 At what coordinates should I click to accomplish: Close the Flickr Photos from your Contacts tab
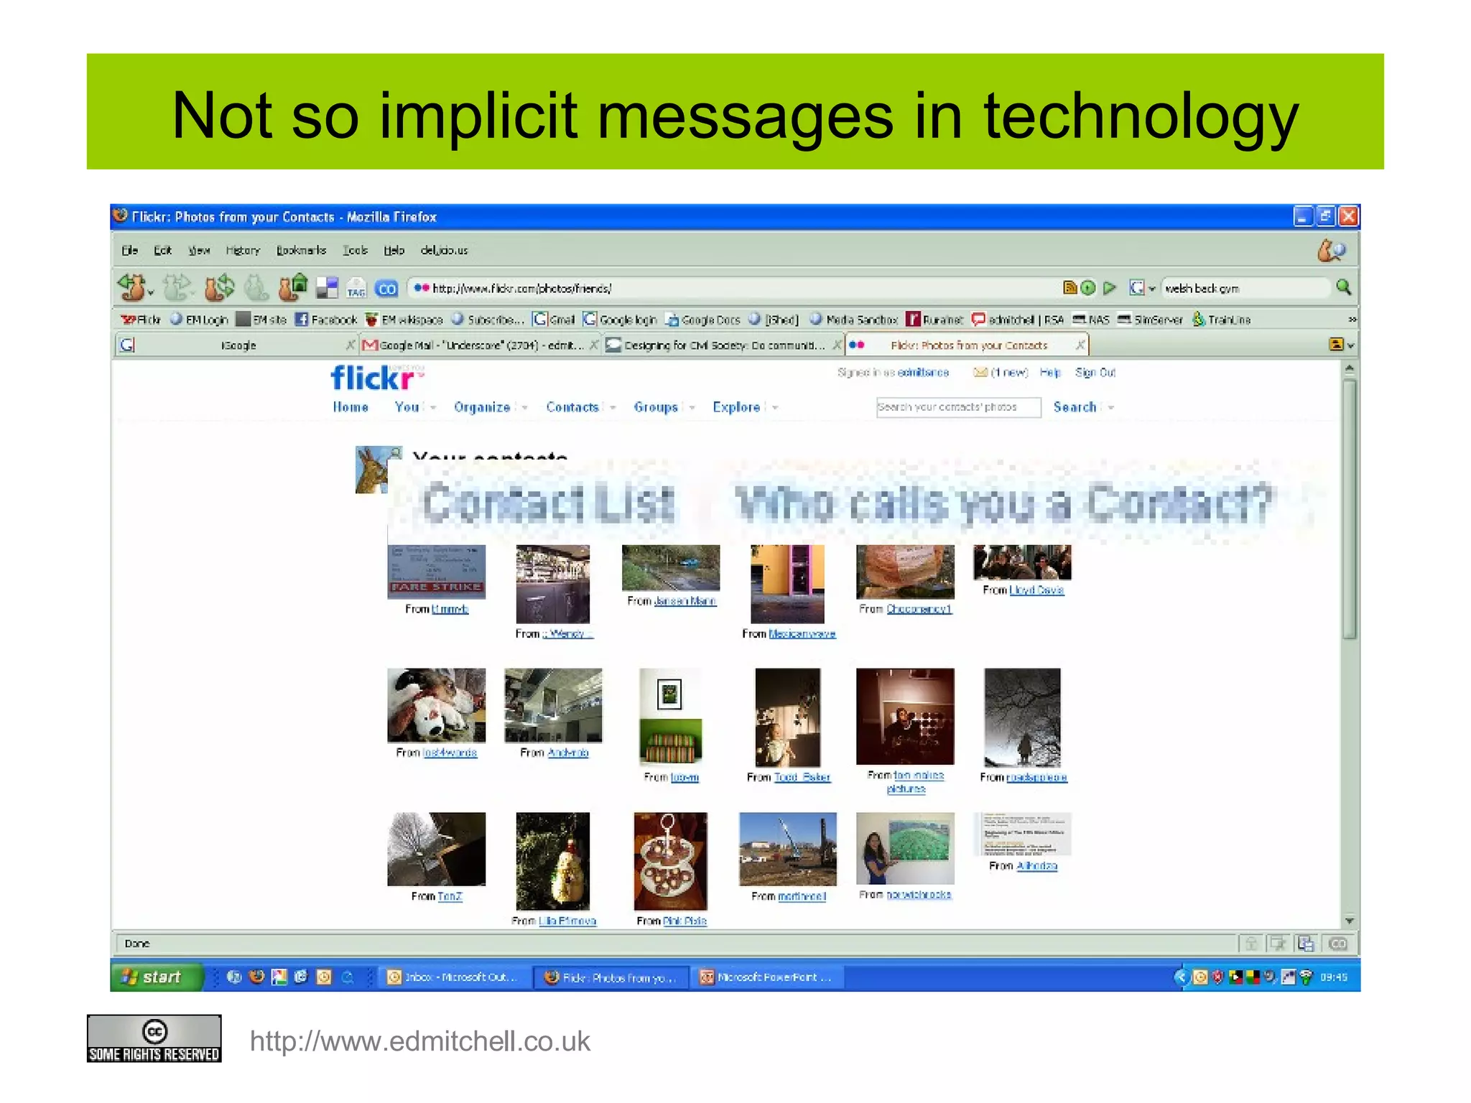pos(1080,345)
